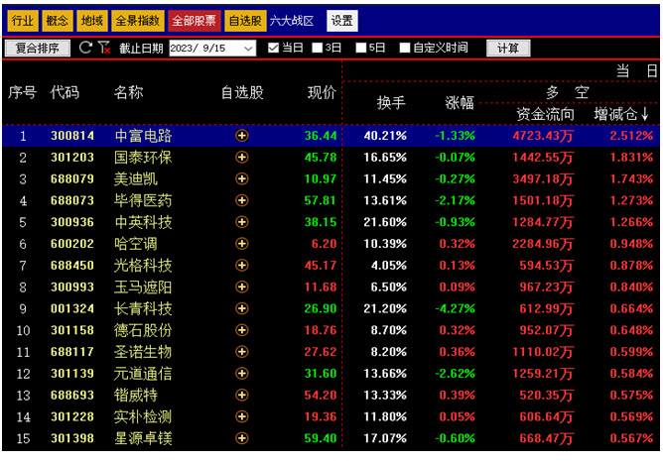This screenshot has width=663, height=461.
Task: Select stock code 300814
Action: 72,136
